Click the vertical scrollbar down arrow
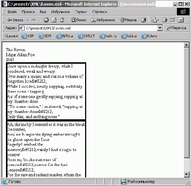191x186 pixels. tap(187, 174)
